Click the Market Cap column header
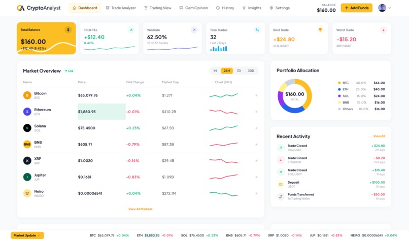 (170, 82)
